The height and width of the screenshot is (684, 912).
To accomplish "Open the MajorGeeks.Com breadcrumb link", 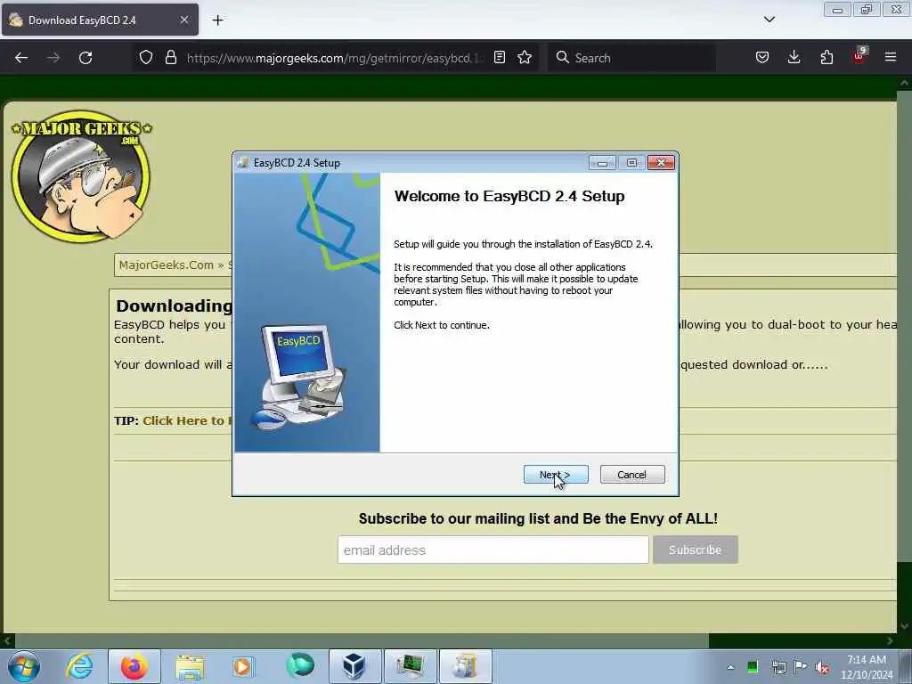I will [x=167, y=265].
